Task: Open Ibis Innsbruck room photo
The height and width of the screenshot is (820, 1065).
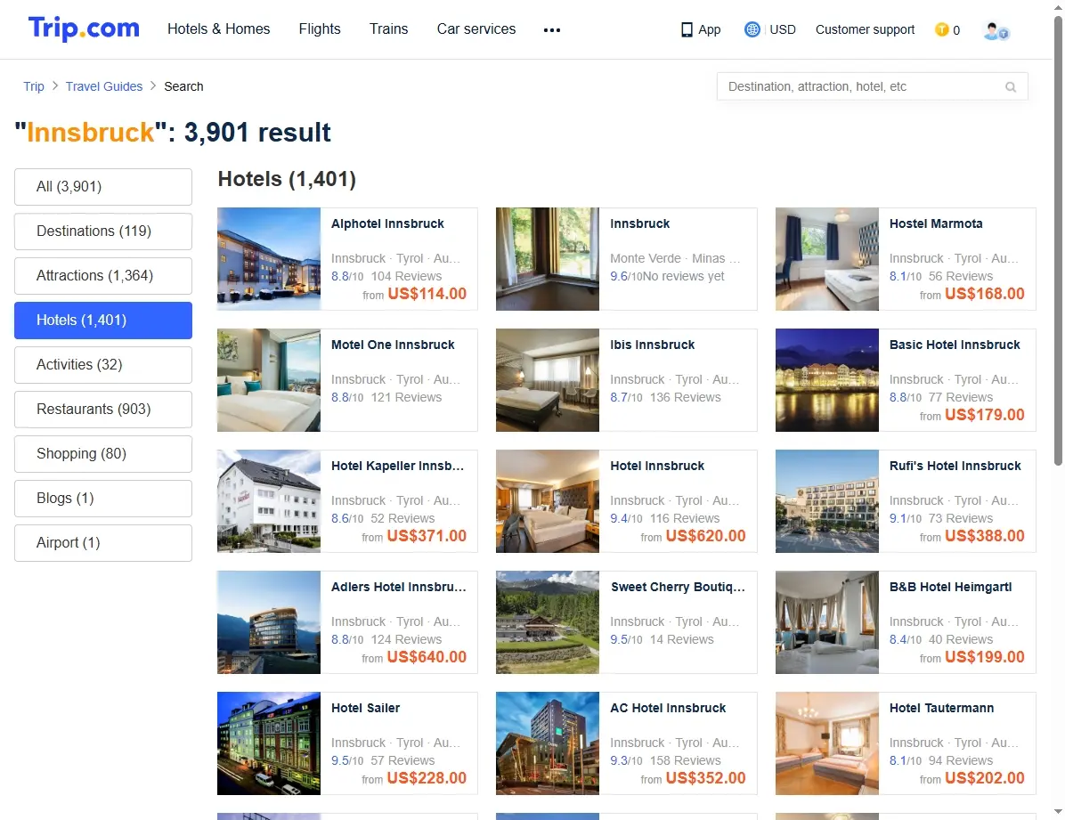Action: (x=548, y=380)
